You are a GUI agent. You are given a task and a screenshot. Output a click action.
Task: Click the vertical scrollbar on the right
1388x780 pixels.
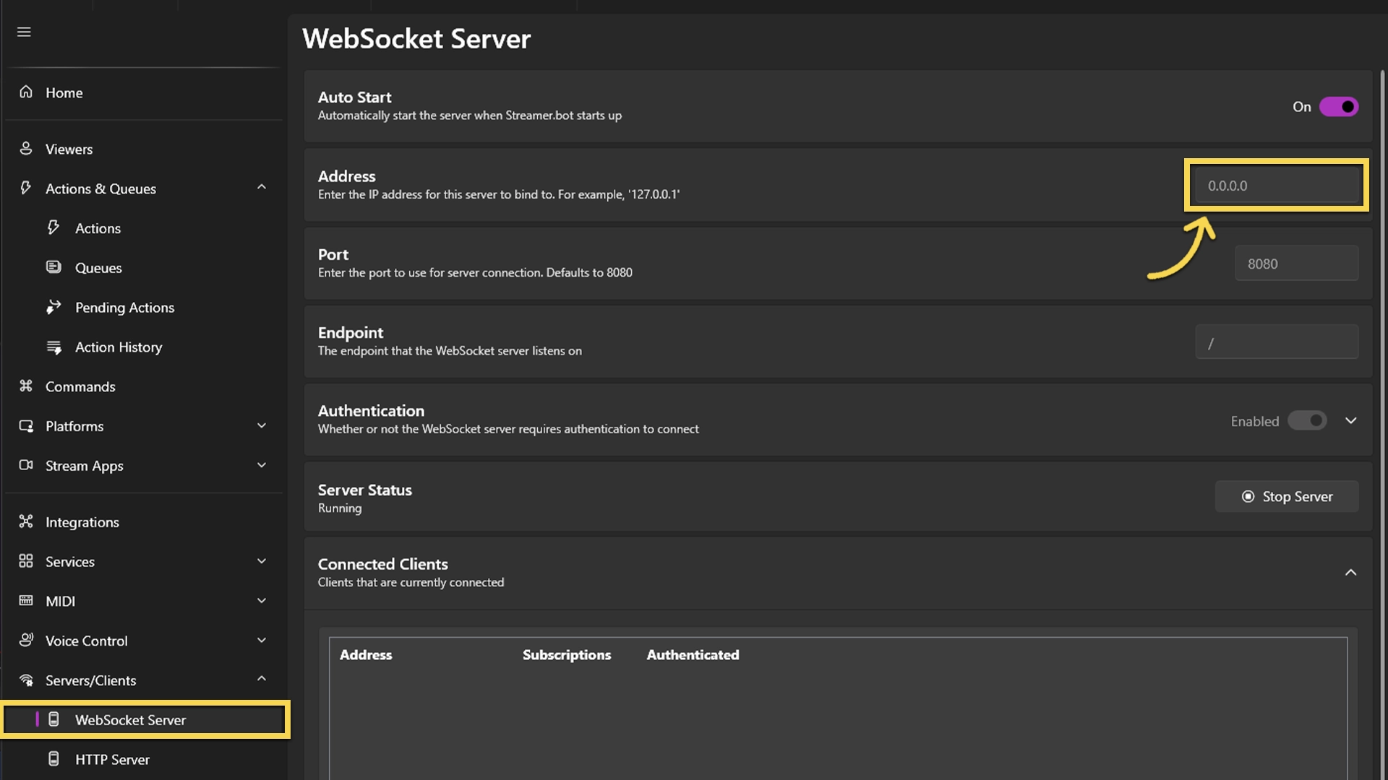coord(1382,425)
